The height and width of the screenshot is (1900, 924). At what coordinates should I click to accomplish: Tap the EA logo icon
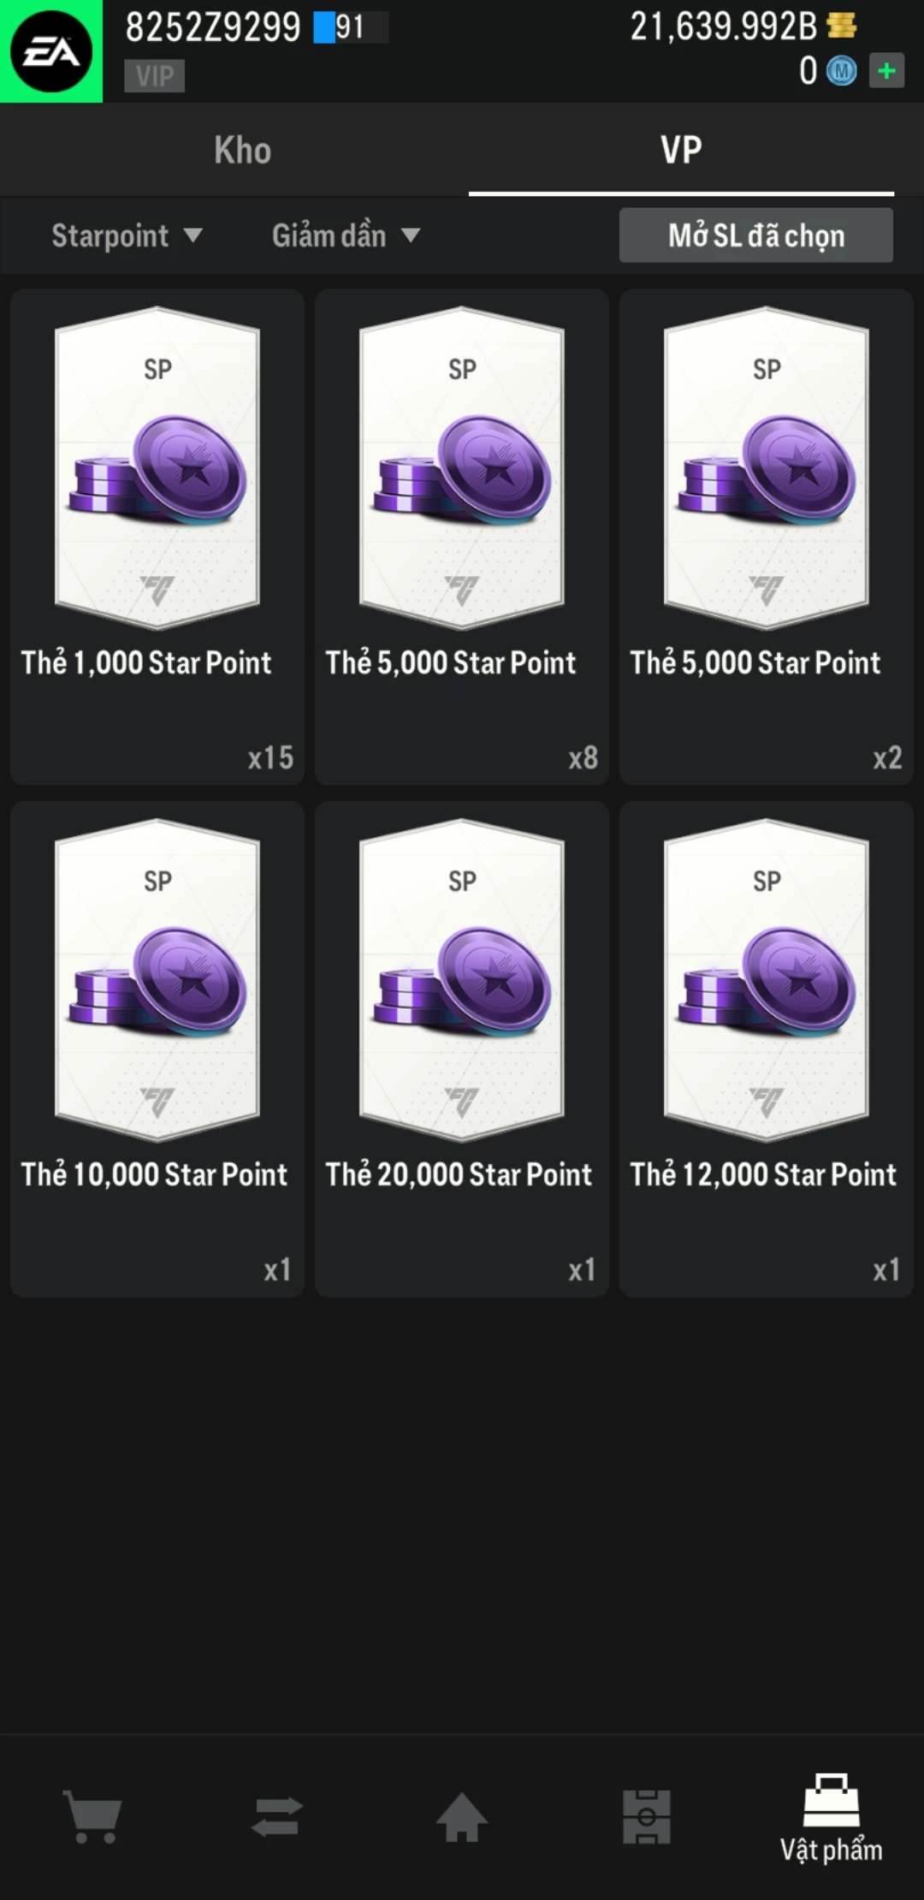click(51, 51)
